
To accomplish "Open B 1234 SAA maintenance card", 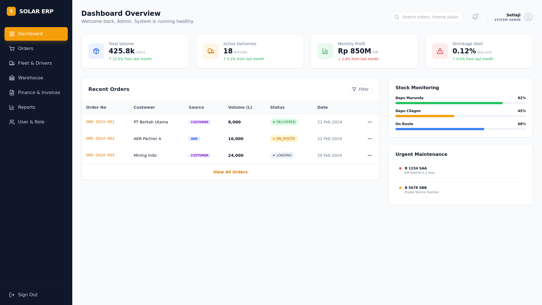I will 461,170.
